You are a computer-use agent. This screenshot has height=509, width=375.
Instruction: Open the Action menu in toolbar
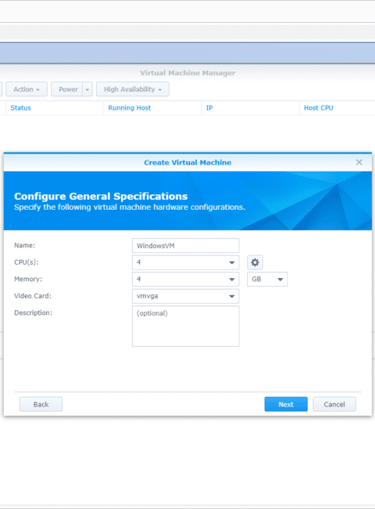point(27,89)
